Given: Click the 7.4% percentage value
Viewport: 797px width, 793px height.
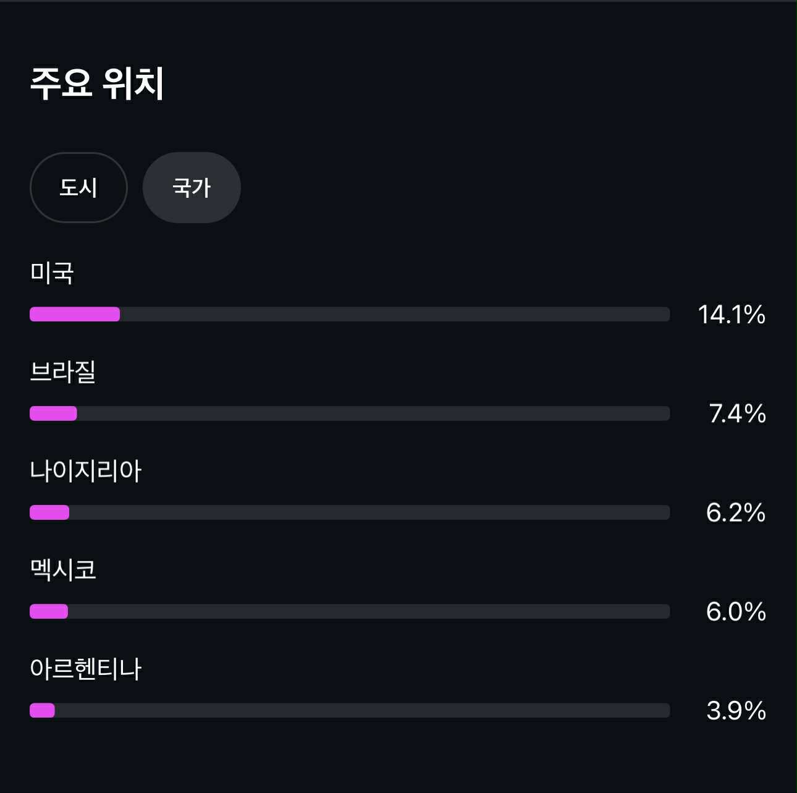Looking at the screenshot, I should tap(737, 413).
